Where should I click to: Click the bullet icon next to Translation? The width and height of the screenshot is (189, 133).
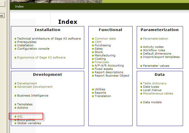pos(93,96)
